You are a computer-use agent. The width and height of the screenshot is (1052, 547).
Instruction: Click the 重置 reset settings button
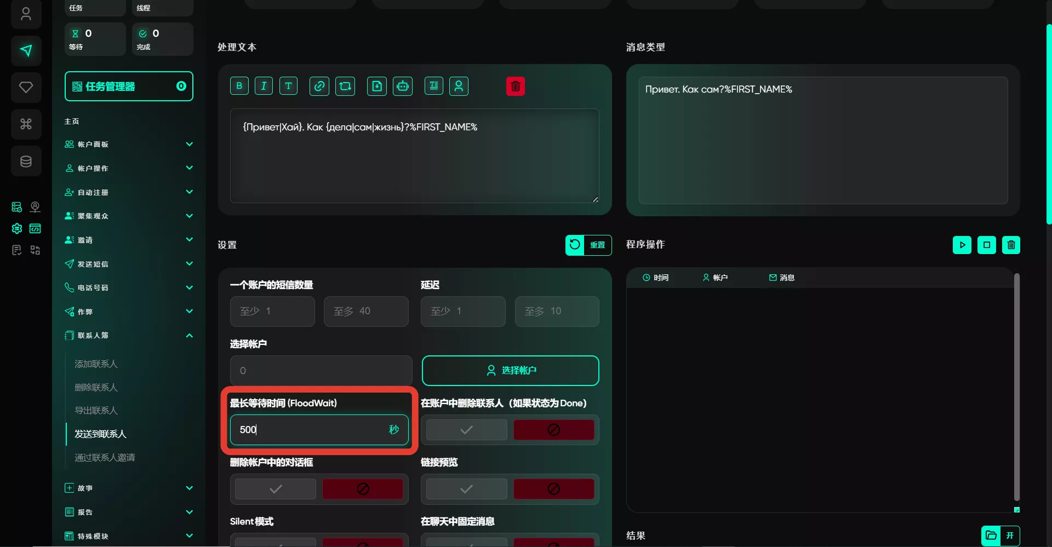[588, 245]
